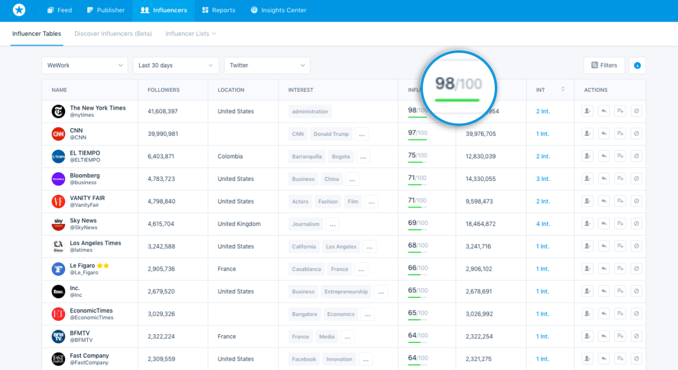Expand more interests for VANITY FAIR
This screenshot has height=370, width=678.
click(372, 202)
